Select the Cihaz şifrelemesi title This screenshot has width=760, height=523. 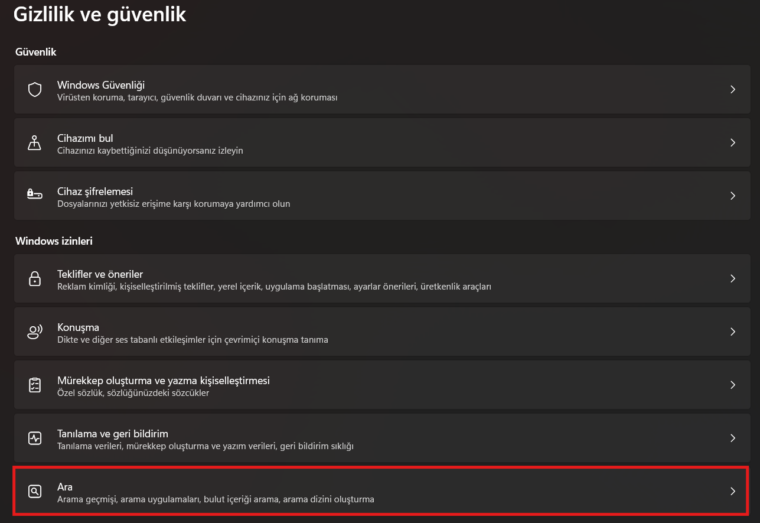point(95,191)
